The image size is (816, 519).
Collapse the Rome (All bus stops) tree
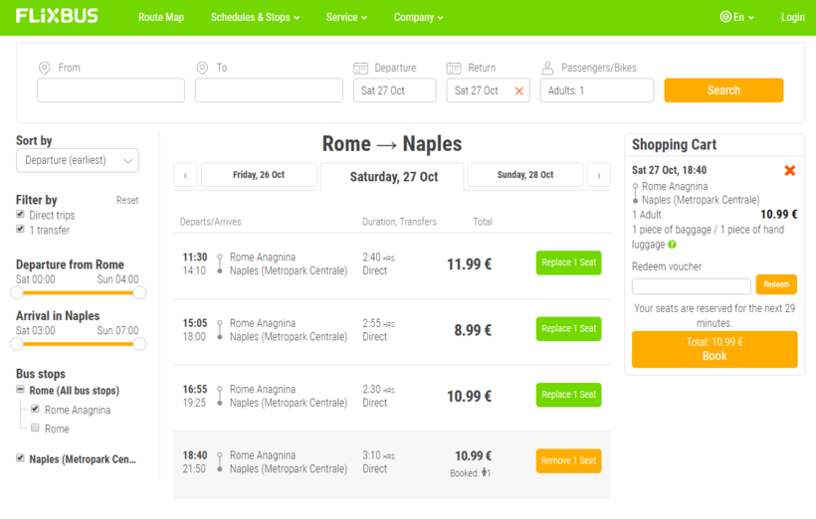(21, 390)
